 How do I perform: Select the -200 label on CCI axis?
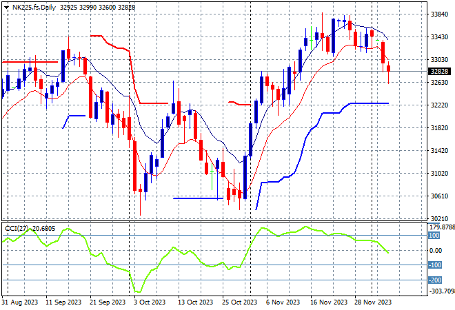(436, 280)
